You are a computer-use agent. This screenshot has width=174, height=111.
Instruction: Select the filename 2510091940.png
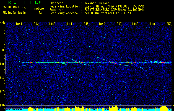(x=14, y=7)
